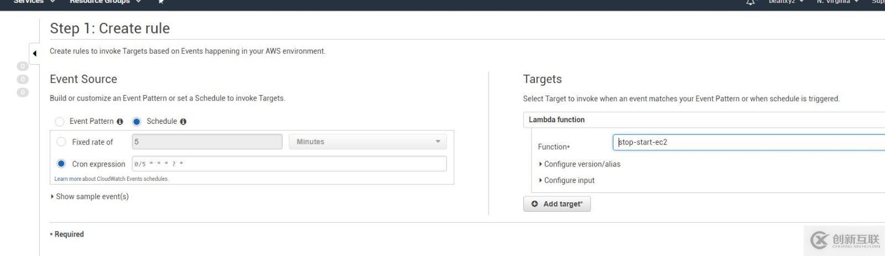Screen dimensions: 885x256
Task: Open the N. Virginia region menu
Action: [x=837, y=2]
